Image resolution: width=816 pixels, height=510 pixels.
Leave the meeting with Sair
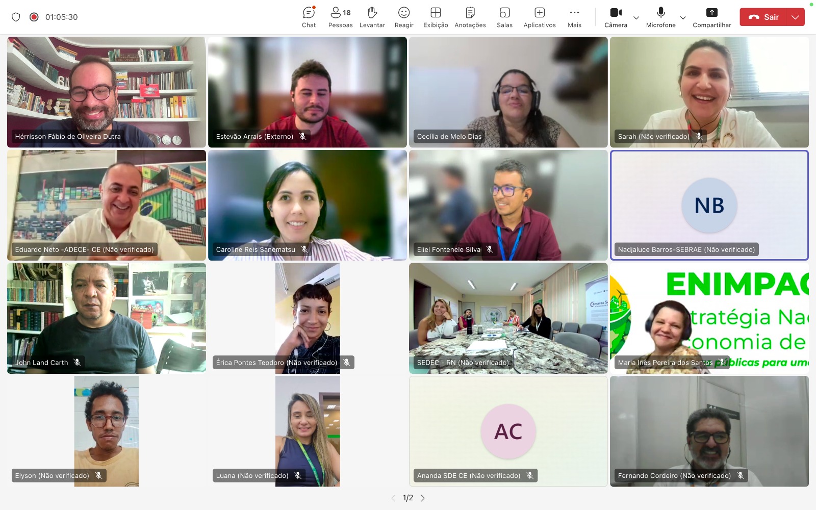point(763,17)
